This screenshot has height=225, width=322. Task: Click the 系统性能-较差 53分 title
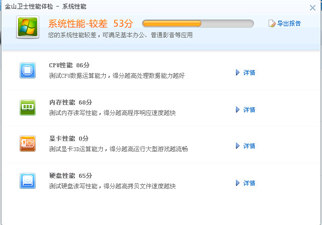point(91,24)
